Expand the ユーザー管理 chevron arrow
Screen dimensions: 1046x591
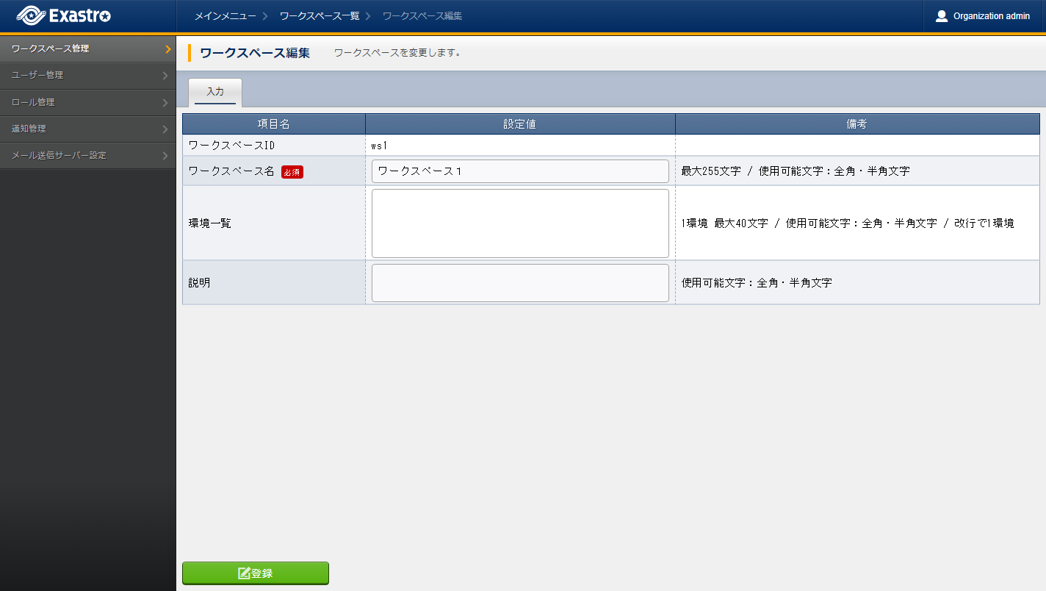165,76
